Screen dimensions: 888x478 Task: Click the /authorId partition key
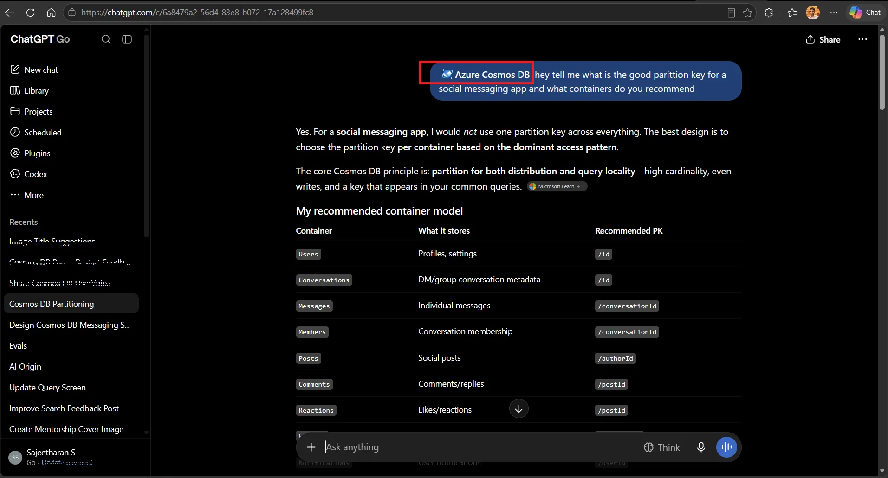pyautogui.click(x=616, y=358)
